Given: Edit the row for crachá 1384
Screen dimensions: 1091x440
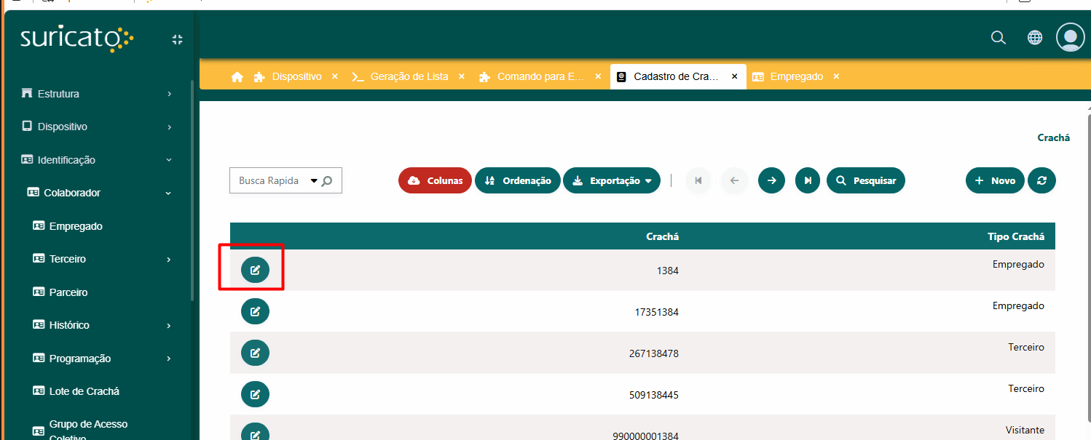Looking at the screenshot, I should click(255, 270).
